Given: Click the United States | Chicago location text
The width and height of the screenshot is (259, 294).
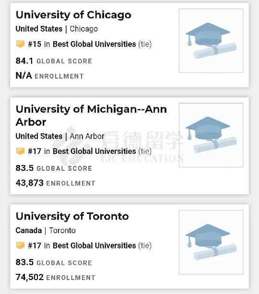Looking at the screenshot, I should (x=57, y=29).
